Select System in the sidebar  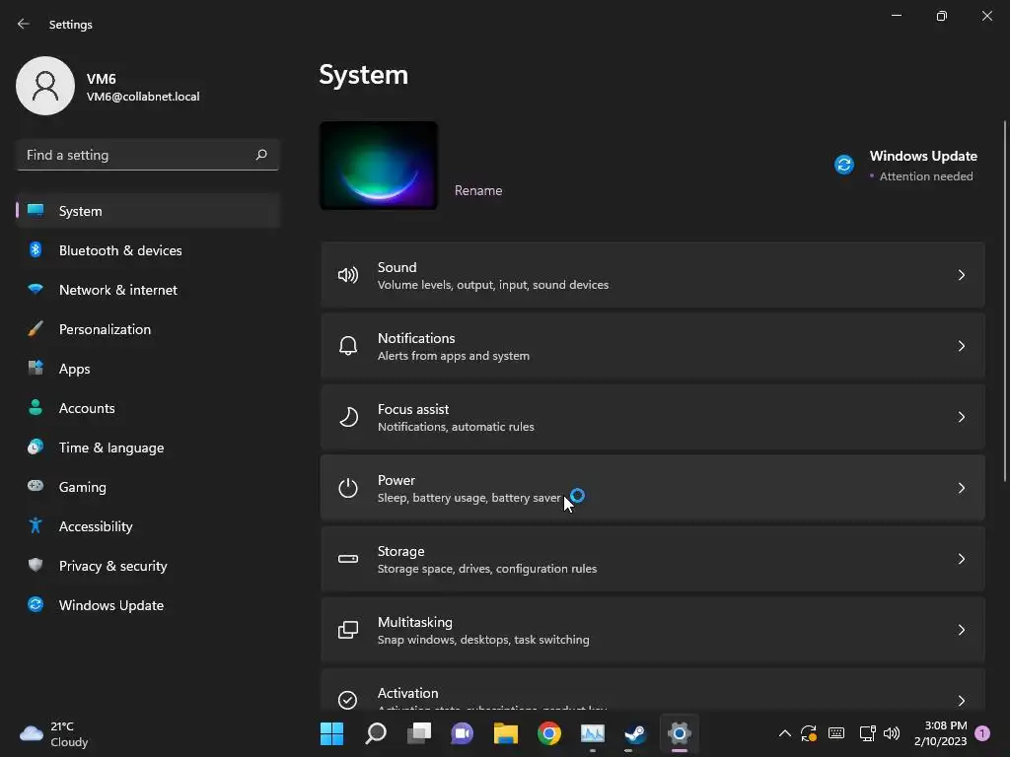[x=148, y=211]
